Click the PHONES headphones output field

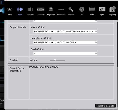pos(65,42)
